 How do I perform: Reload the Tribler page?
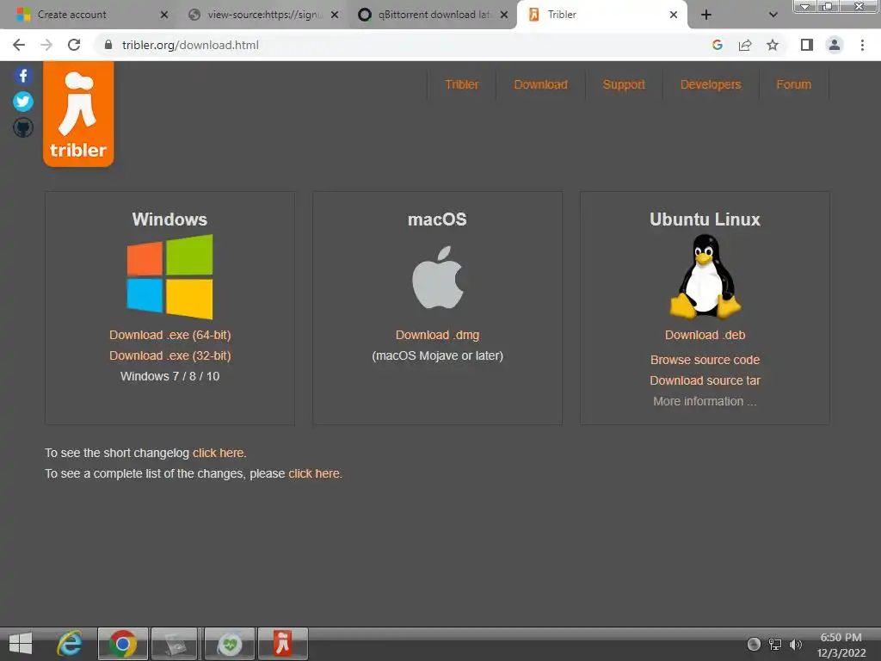point(74,45)
